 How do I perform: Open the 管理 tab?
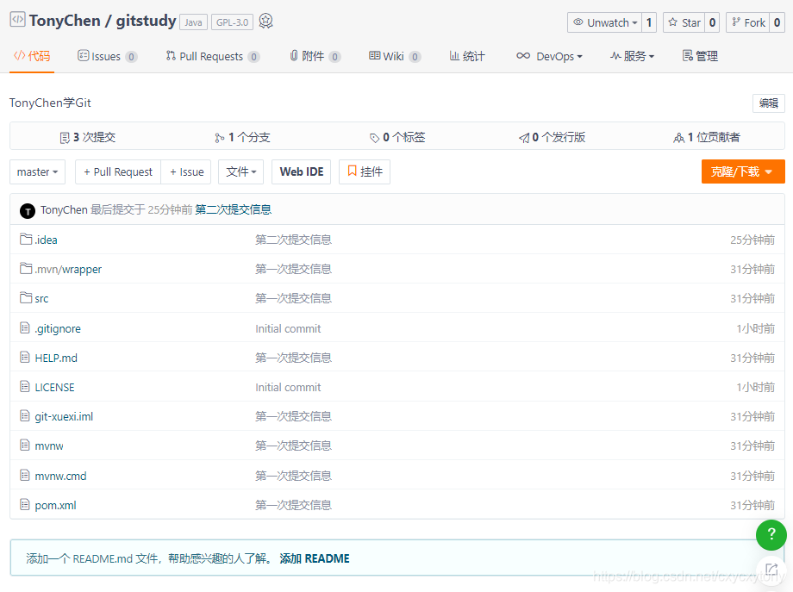click(701, 56)
